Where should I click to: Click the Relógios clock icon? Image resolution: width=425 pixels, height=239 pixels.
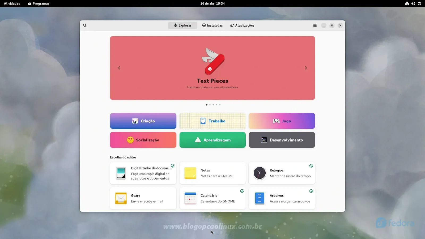260,173
